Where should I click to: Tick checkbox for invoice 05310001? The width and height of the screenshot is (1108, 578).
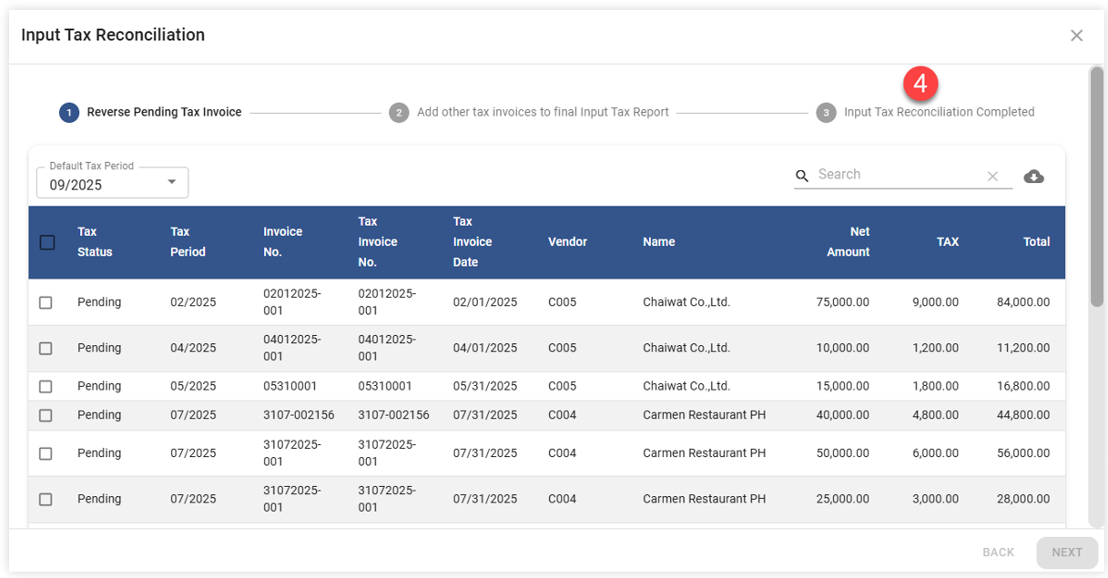click(x=46, y=387)
